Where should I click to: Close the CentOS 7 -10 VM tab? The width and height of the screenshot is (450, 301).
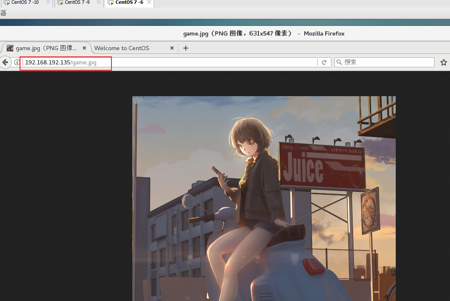tap(48, 3)
